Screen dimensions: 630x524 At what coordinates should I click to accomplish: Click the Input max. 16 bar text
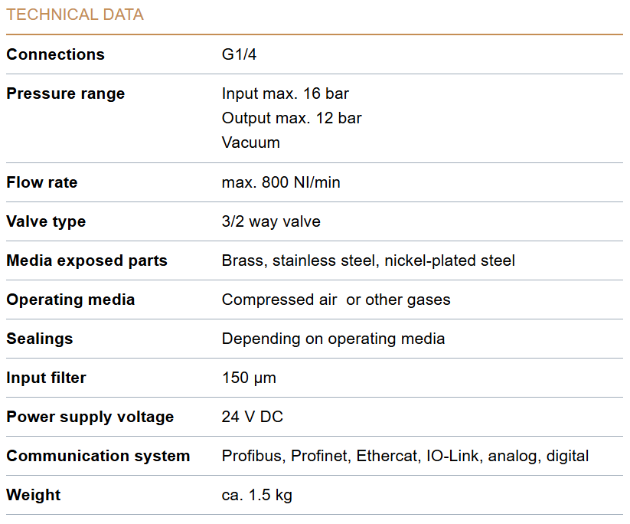(x=285, y=93)
